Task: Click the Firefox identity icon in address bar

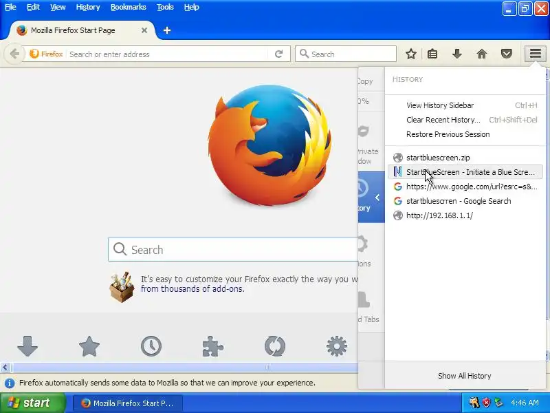Action: coord(47,54)
